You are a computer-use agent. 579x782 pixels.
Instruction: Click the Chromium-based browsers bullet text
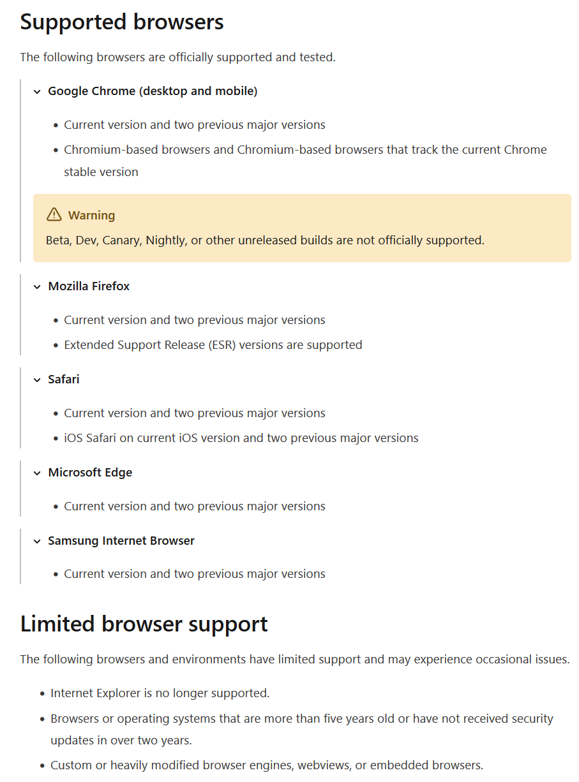(305, 161)
